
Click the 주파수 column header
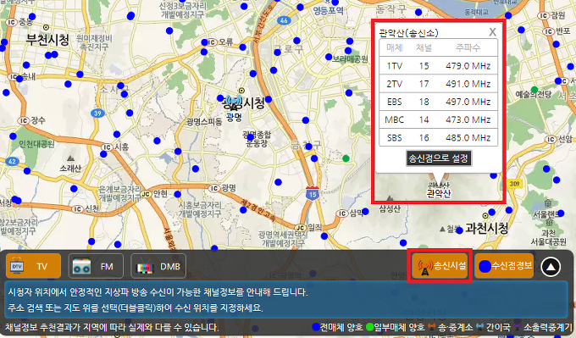468,47
